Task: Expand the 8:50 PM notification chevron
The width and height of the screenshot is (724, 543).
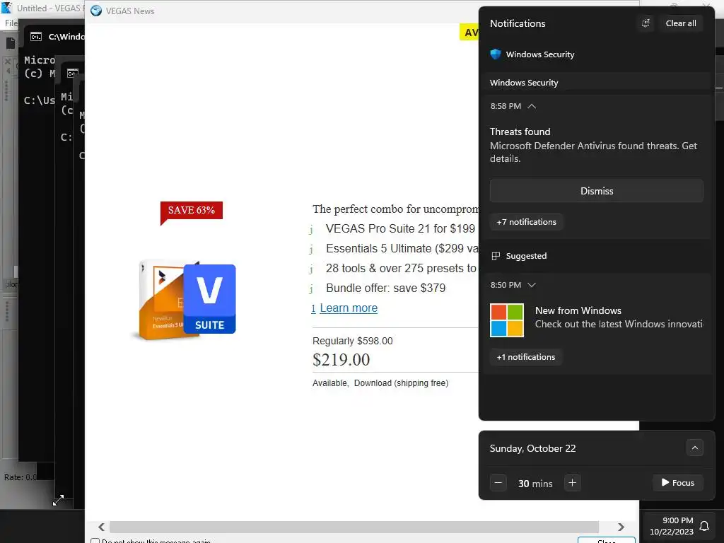Action: (532, 285)
